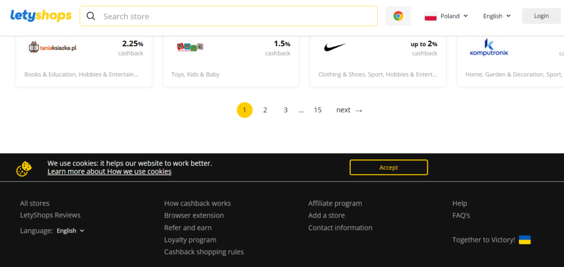Select the Komputronik store logo
The image size is (564, 267).
coord(489,47)
